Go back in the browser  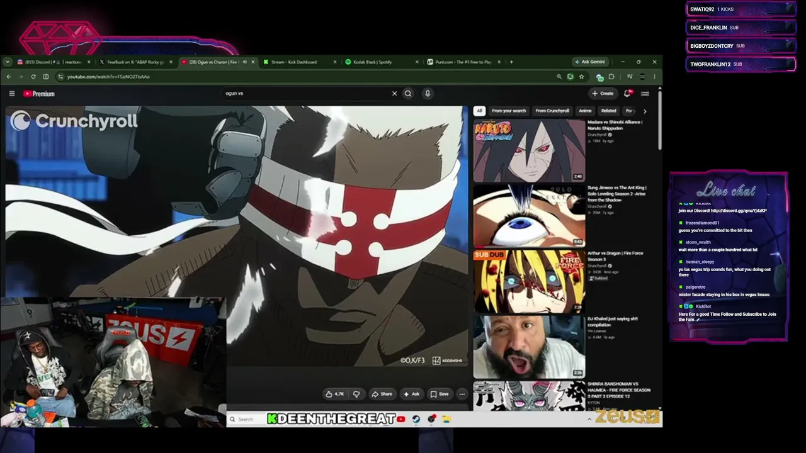pos(9,77)
